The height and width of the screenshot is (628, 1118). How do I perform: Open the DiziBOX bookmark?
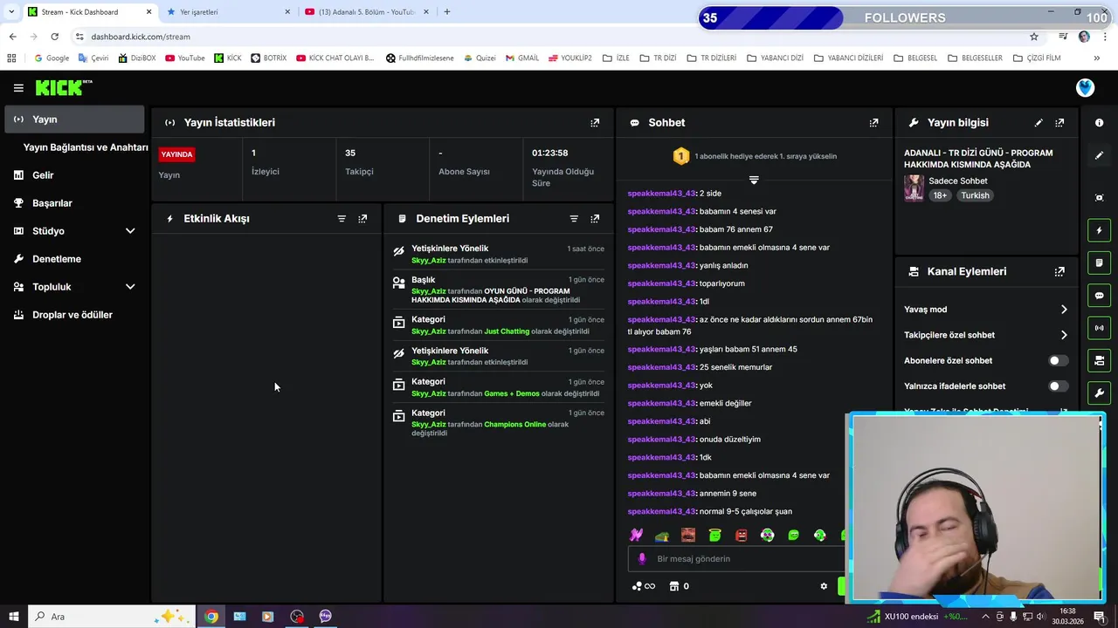(136, 58)
